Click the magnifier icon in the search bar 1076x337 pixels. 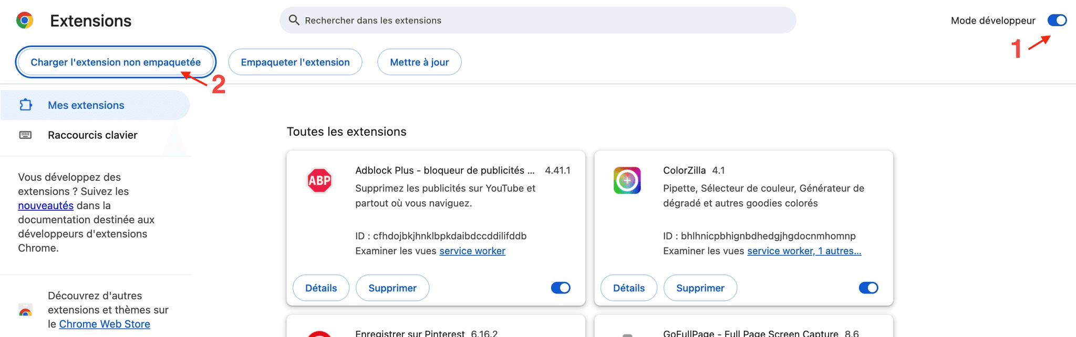tap(294, 20)
